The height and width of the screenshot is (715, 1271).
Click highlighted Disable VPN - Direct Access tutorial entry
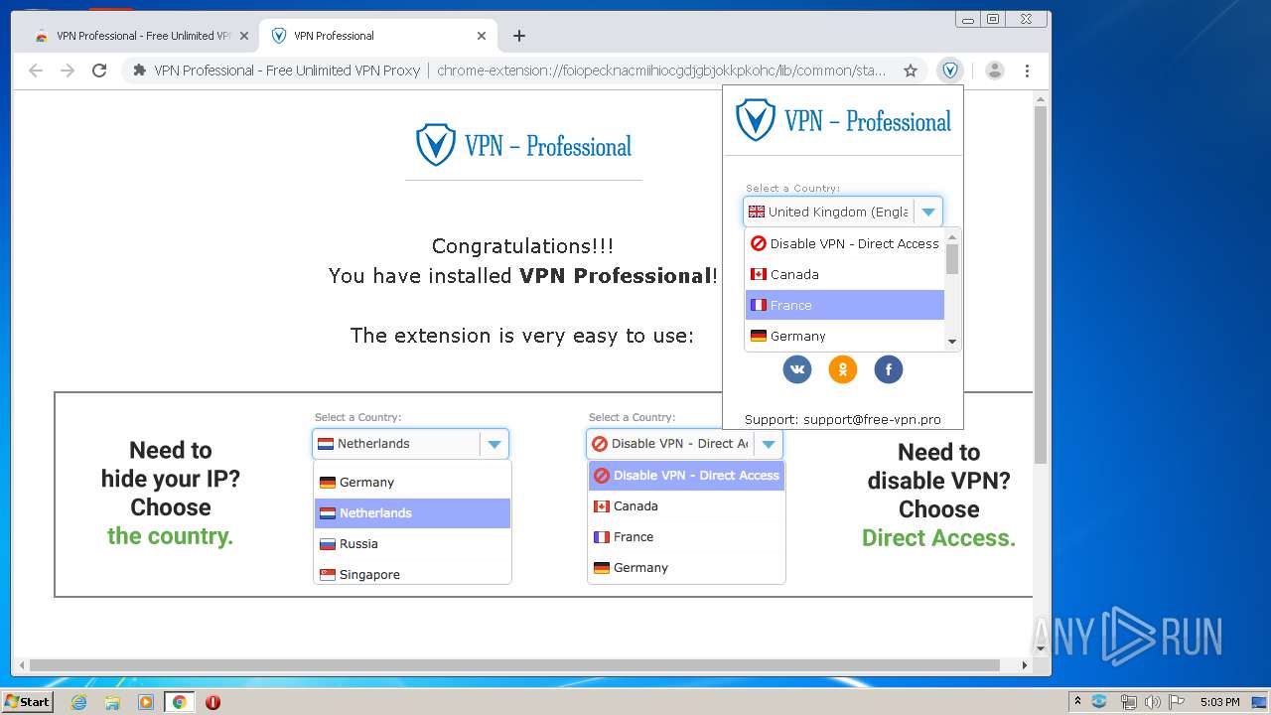tap(686, 476)
